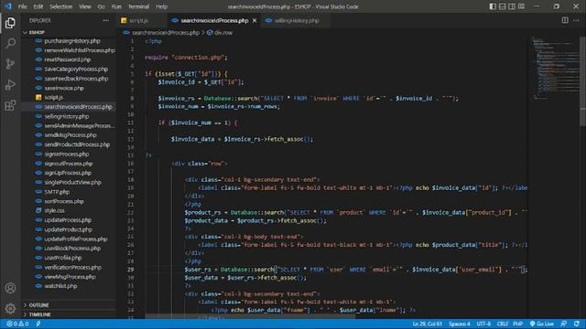Open the Accounts menu icon

[10, 288]
